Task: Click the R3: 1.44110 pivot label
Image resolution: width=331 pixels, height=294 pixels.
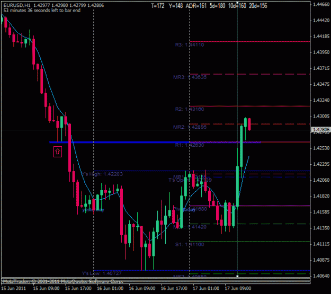Action: (x=190, y=45)
